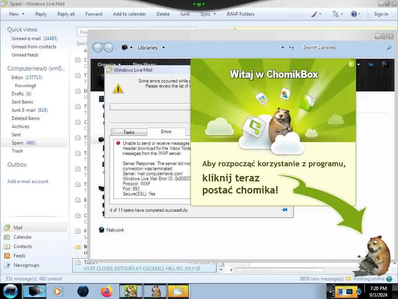Open IMAP Folders
Image resolution: width=398 pixels, height=299 pixels.
[240, 14]
